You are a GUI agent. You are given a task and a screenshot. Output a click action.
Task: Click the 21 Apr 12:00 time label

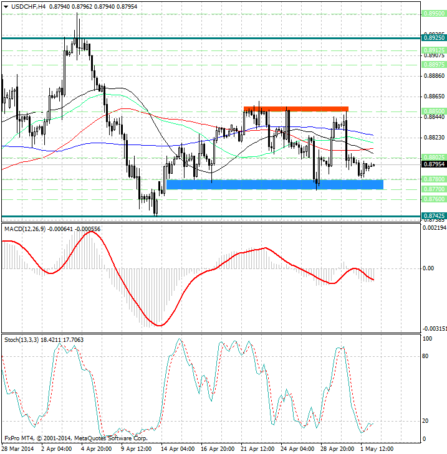(257, 449)
